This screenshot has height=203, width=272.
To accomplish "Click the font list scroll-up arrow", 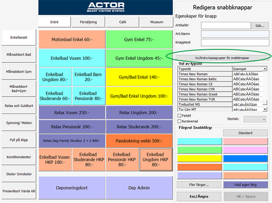I will point(265,69).
